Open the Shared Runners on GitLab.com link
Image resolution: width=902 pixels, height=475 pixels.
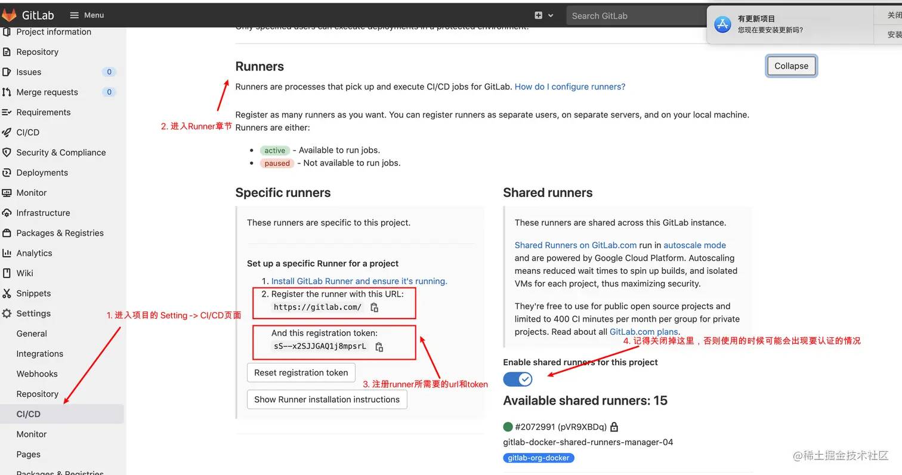point(576,245)
